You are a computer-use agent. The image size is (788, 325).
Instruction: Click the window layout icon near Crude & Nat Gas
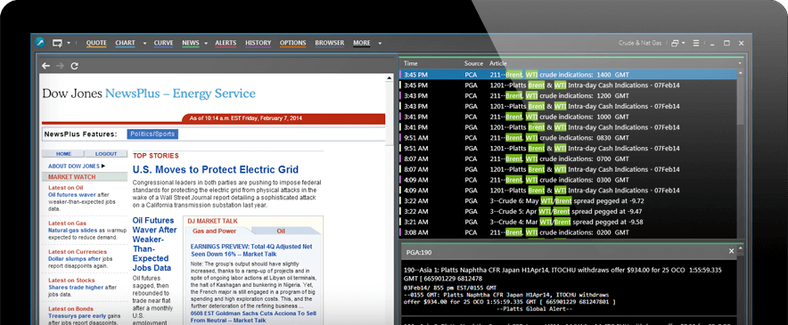click(x=675, y=44)
